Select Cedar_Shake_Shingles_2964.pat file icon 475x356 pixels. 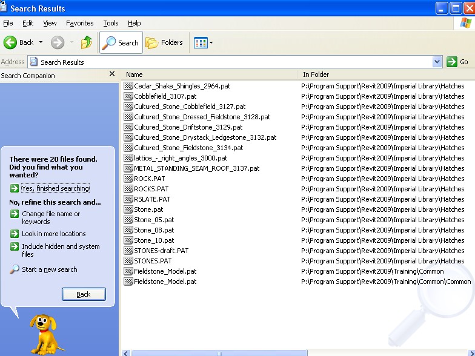pyautogui.click(x=128, y=86)
